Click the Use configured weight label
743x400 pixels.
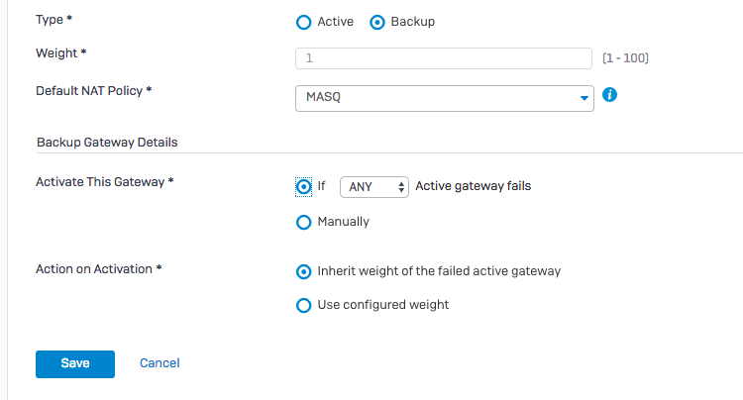click(382, 305)
